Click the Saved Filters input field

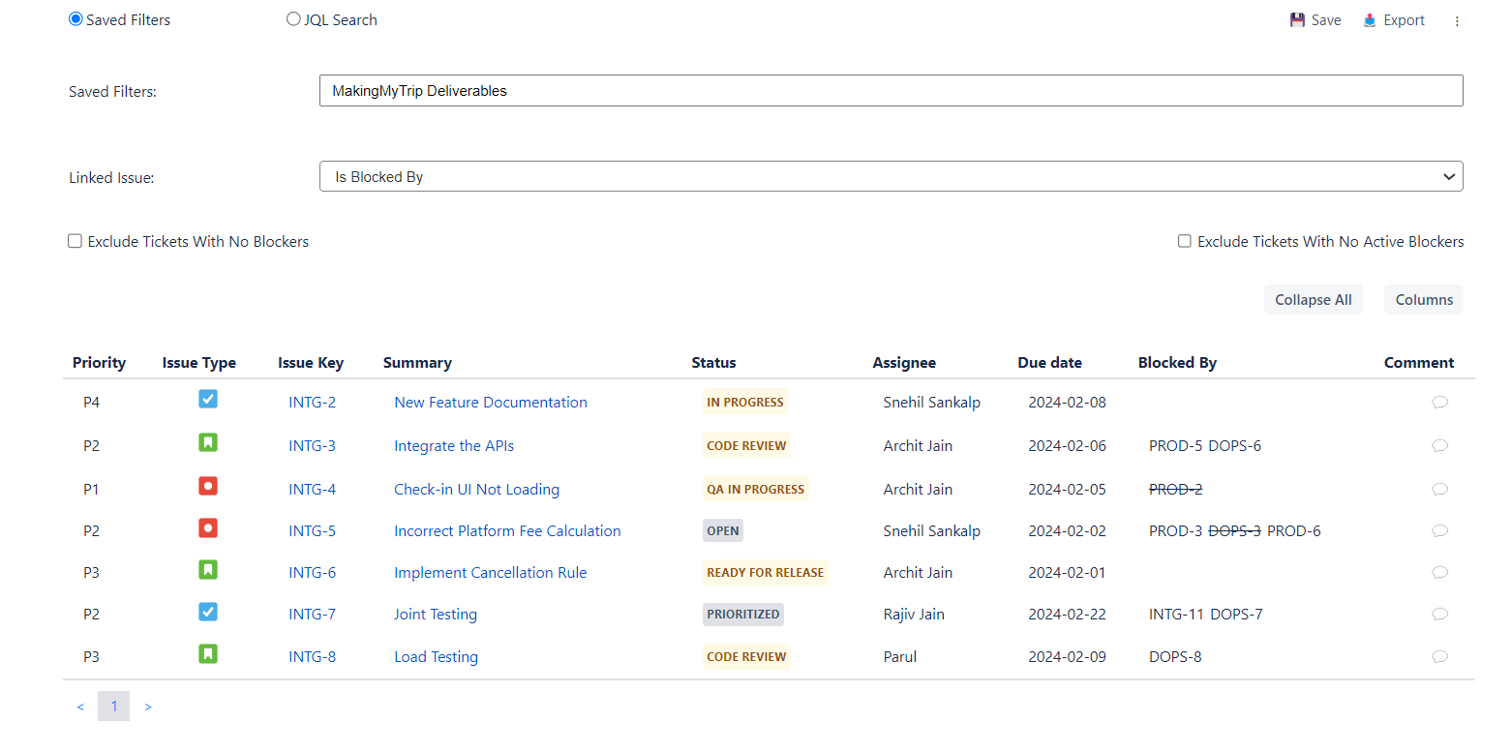coord(891,91)
